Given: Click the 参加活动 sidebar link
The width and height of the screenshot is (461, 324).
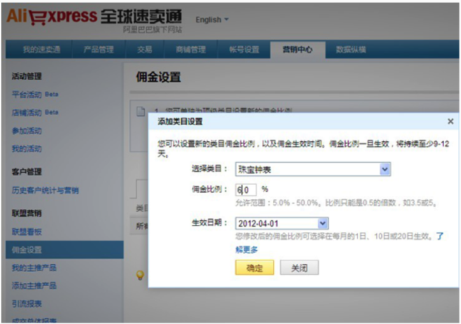Looking at the screenshot, I should click(x=27, y=130).
